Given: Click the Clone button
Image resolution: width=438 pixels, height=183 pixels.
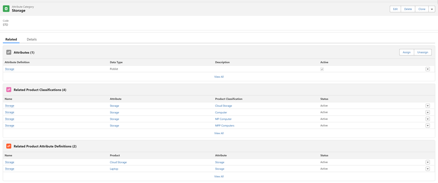Looking at the screenshot, I should 422,9.
